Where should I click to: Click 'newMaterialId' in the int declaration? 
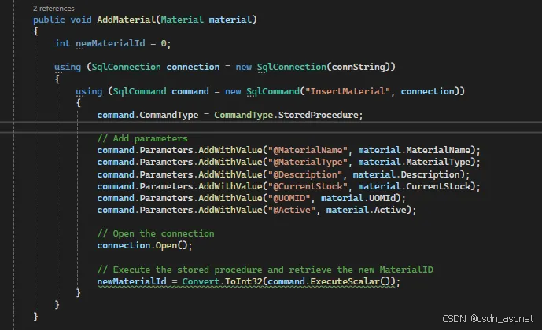110,43
